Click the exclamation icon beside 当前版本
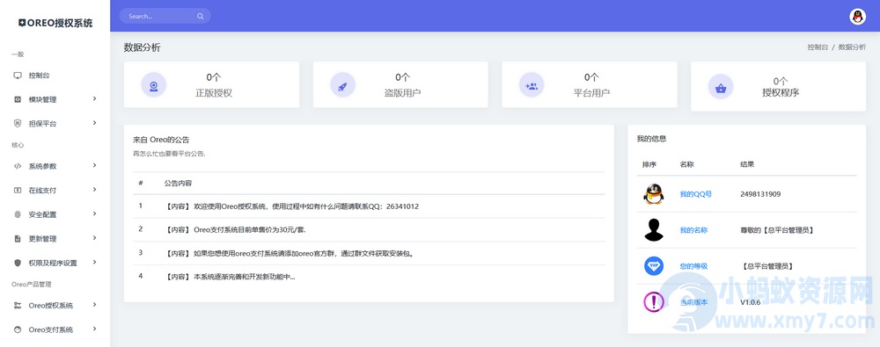Image resolution: width=880 pixels, height=347 pixels. coord(653,302)
